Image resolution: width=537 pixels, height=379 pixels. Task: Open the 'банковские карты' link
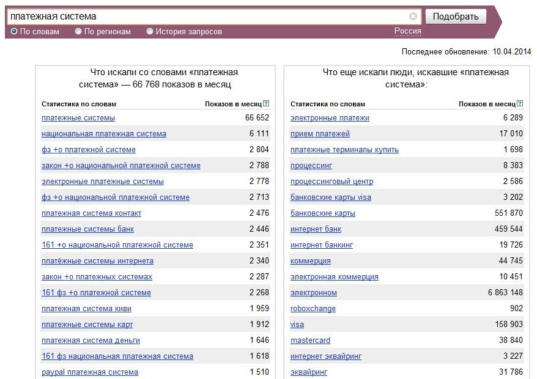(x=322, y=213)
